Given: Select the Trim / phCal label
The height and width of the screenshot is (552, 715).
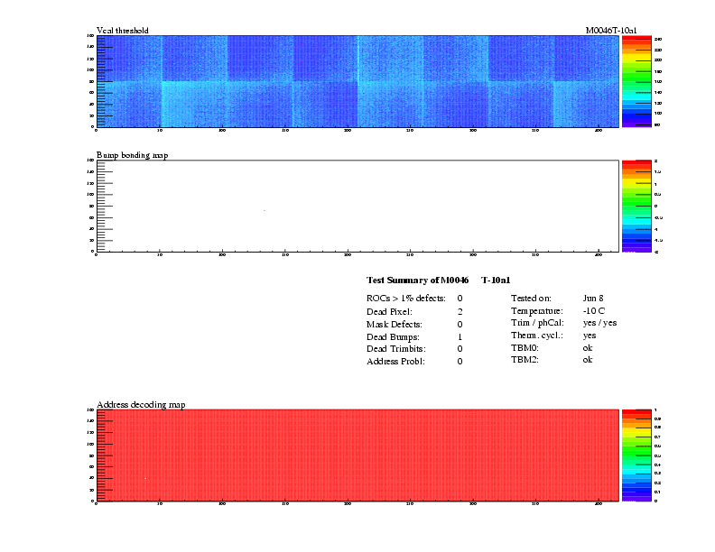Looking at the screenshot, I should (x=536, y=323).
